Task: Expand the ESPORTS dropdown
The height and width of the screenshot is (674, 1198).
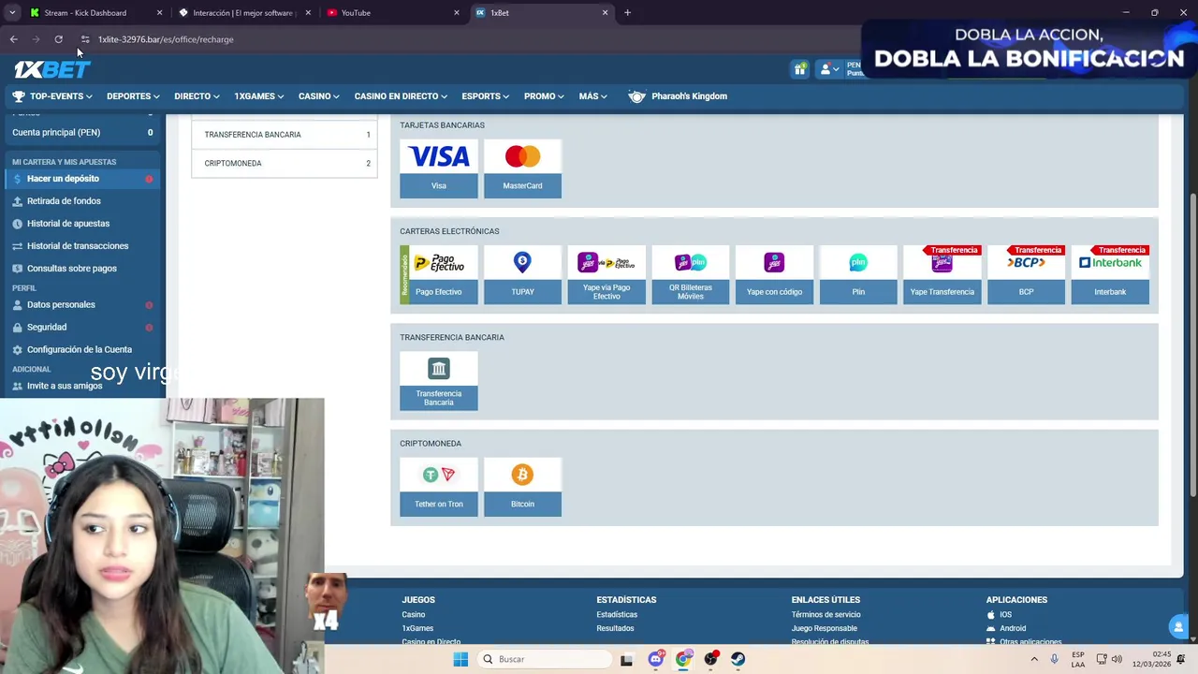Action: click(486, 96)
